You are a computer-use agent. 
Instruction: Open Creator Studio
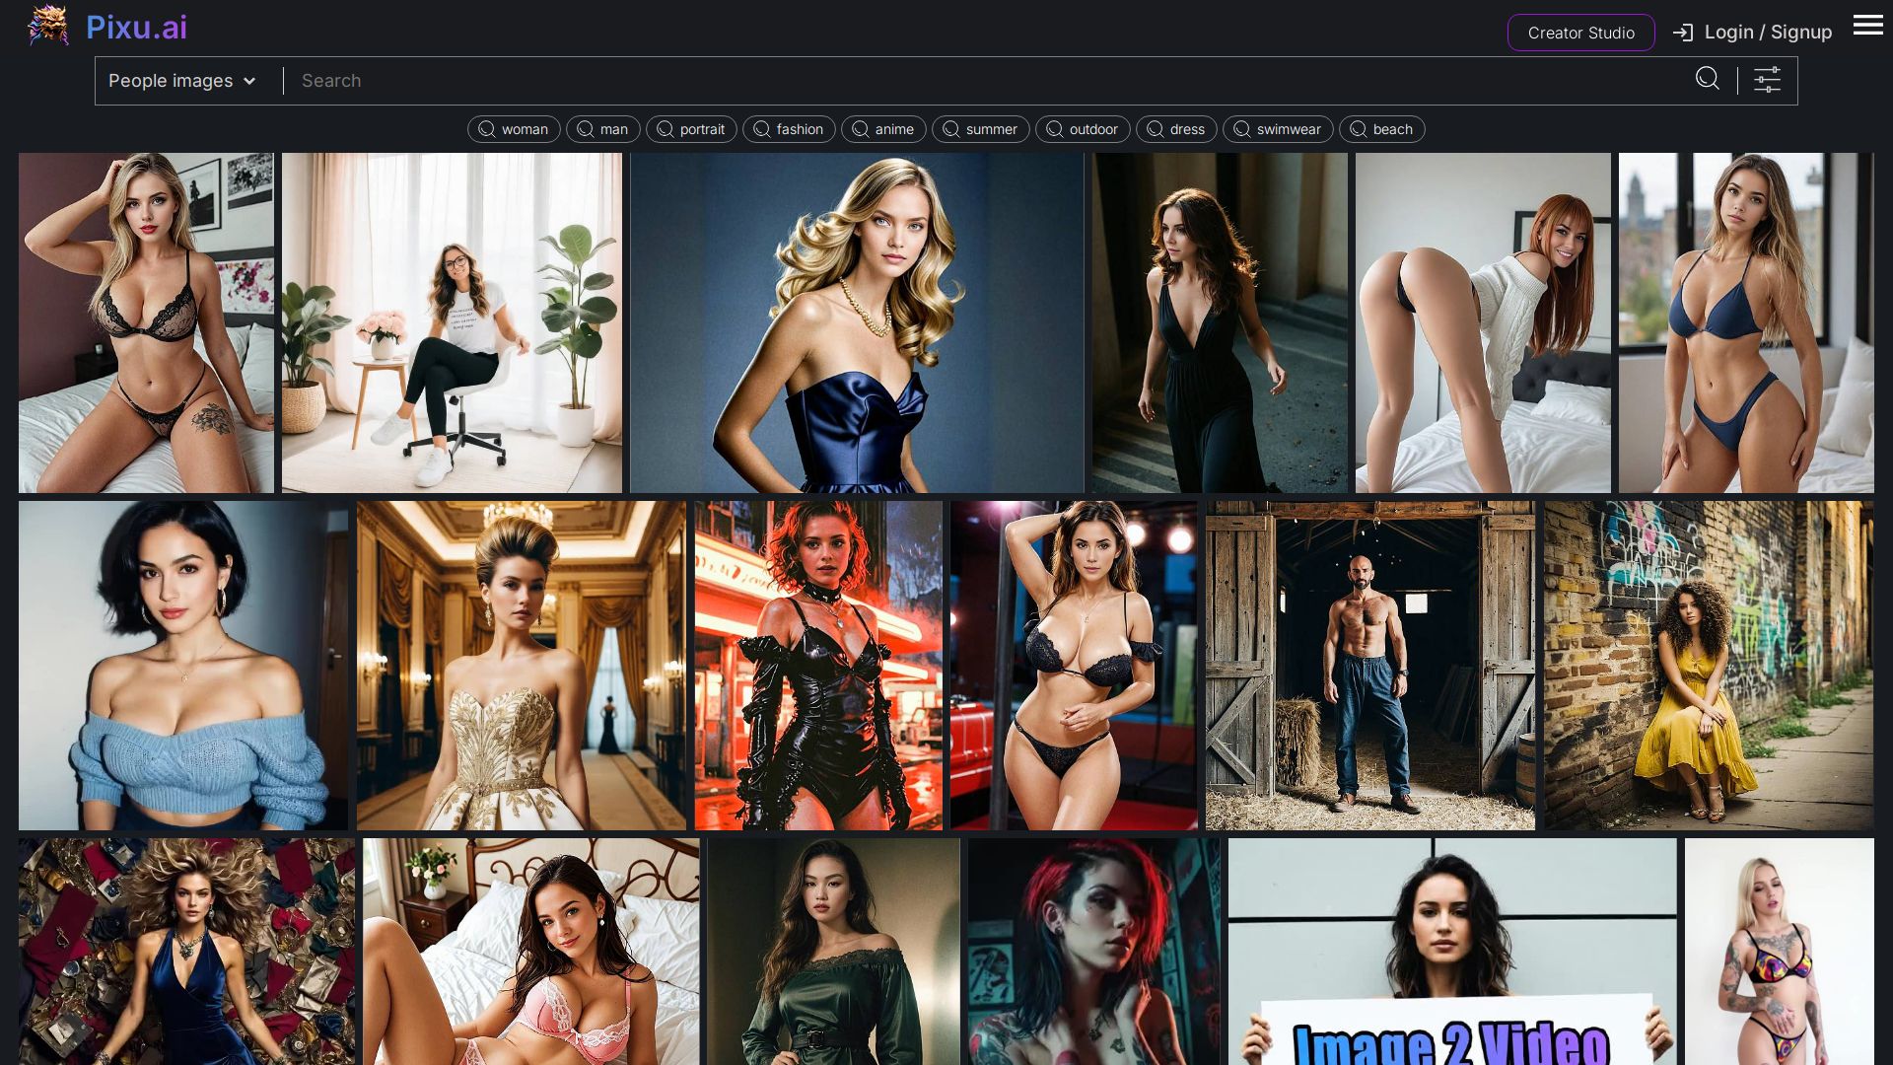(x=1580, y=33)
